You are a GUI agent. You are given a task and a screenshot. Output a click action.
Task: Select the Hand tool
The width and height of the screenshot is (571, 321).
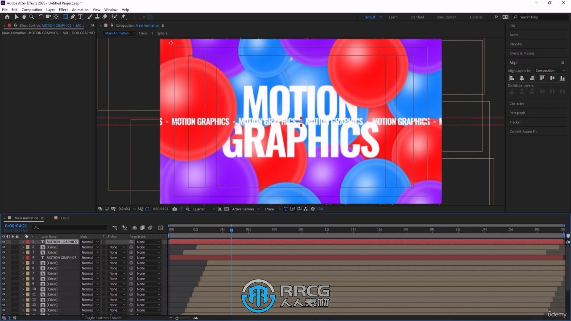24,17
